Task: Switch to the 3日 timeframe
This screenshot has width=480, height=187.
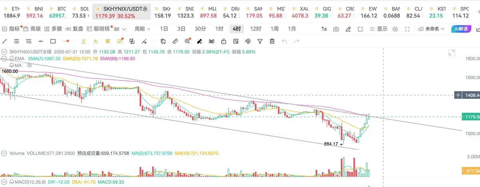Action: (181, 29)
